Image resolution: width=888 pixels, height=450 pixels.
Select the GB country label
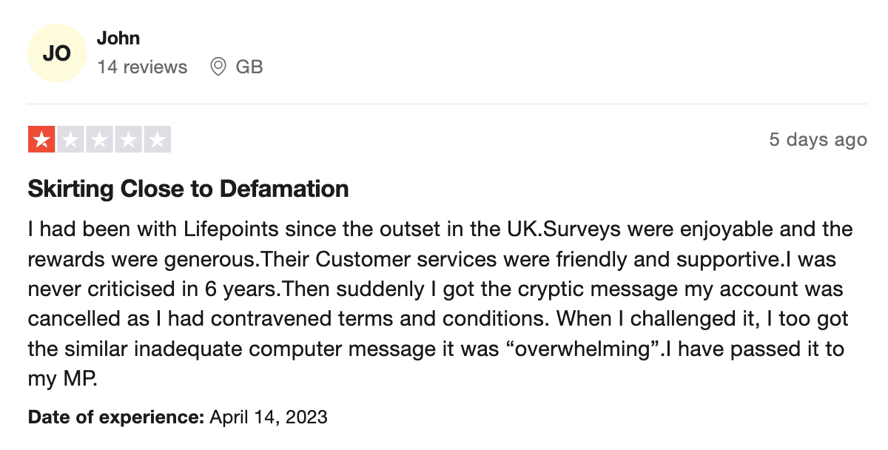point(249,67)
